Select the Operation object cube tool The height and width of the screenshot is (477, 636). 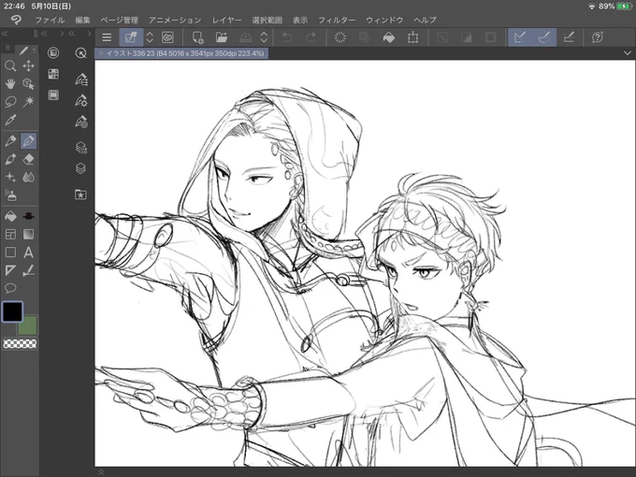coord(28,83)
